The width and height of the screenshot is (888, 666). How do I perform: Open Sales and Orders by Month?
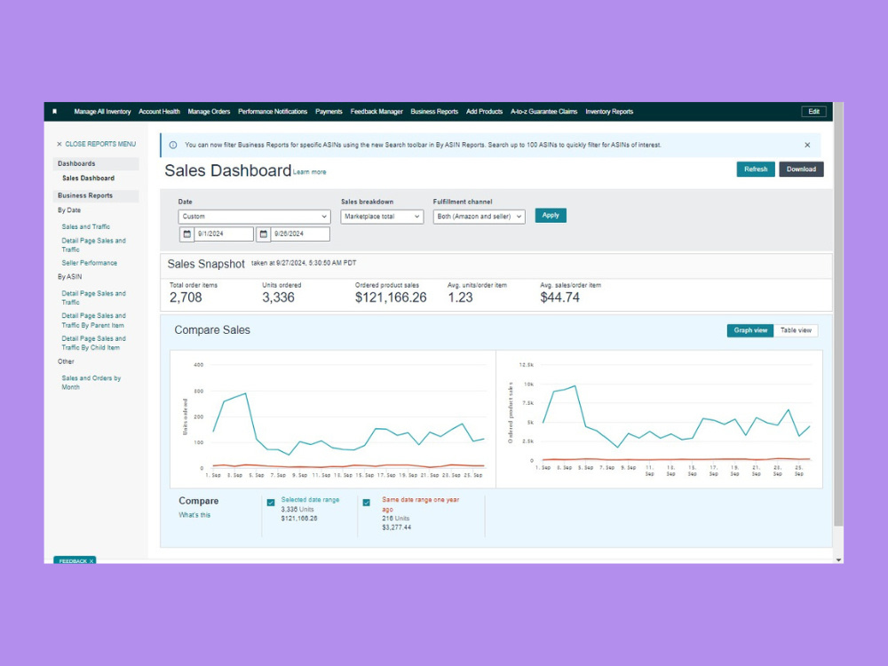[x=91, y=382]
